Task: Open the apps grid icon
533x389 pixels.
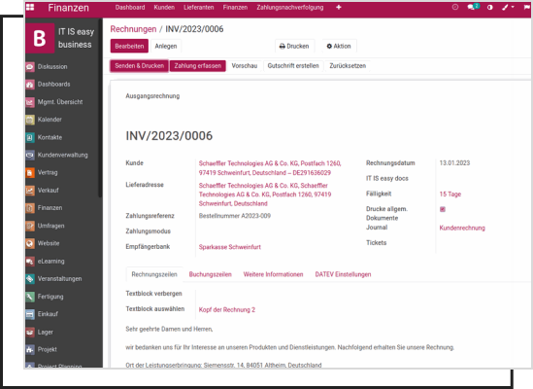Action: (30, 7)
